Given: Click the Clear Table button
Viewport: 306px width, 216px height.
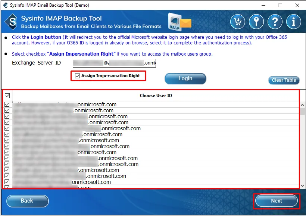Looking at the screenshot, I should coord(284,80).
